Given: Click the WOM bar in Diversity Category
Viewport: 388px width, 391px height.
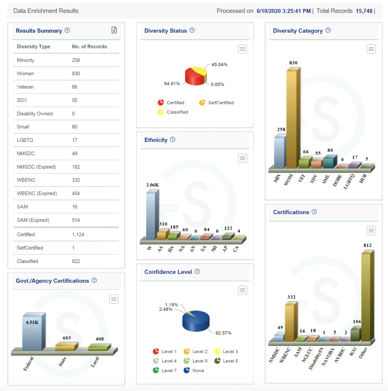Looking at the screenshot, I should point(293,118).
